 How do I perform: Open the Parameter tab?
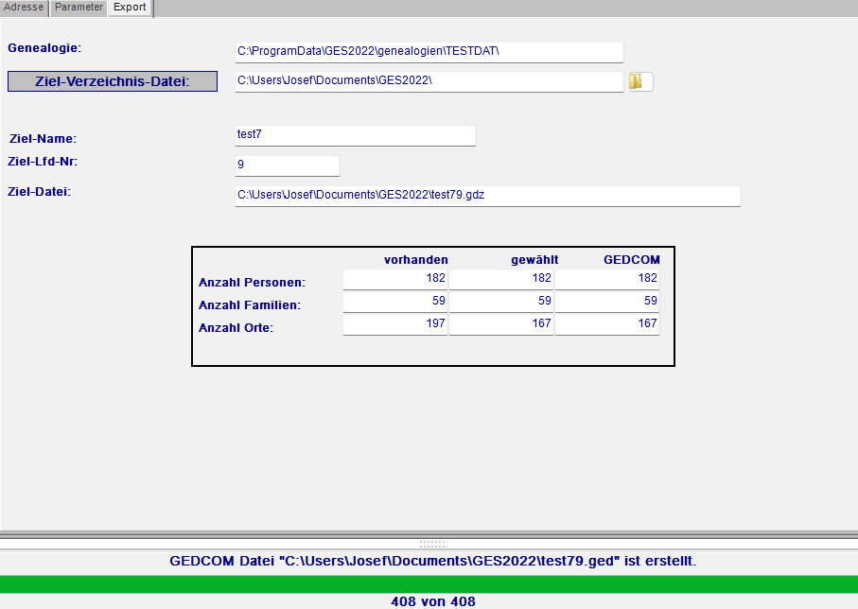coord(78,8)
